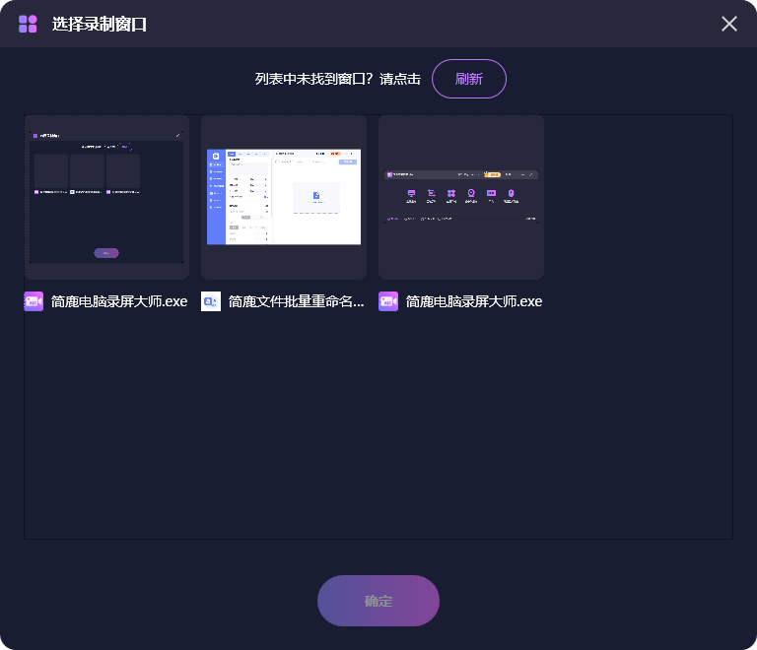Click the 刷新 refresh button

469,79
